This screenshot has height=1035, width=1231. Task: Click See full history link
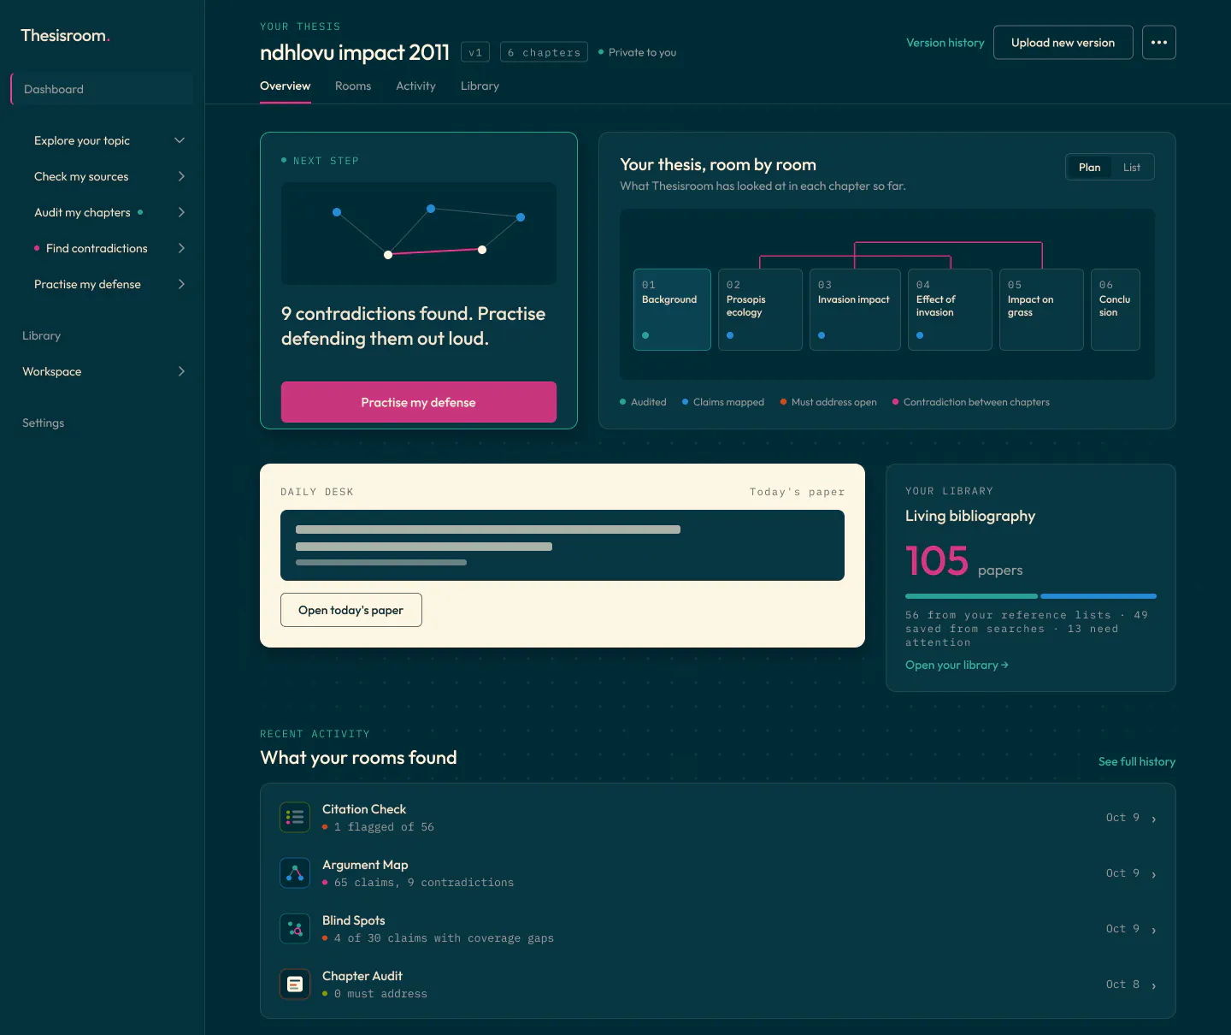pyautogui.click(x=1137, y=761)
